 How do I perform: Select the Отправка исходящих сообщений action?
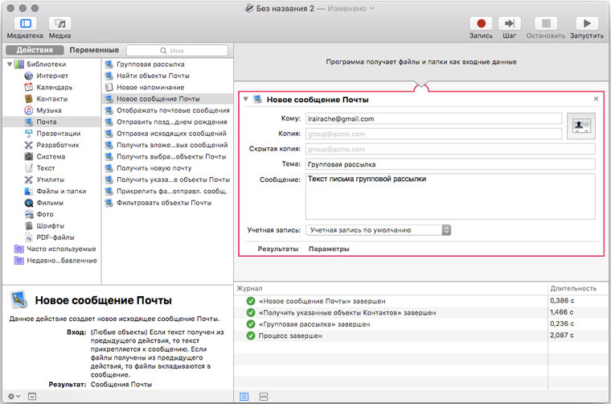(x=171, y=134)
